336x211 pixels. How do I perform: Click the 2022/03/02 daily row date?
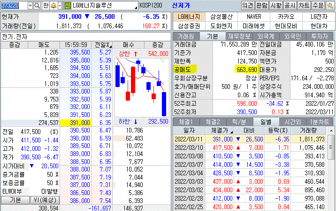pos(189,190)
